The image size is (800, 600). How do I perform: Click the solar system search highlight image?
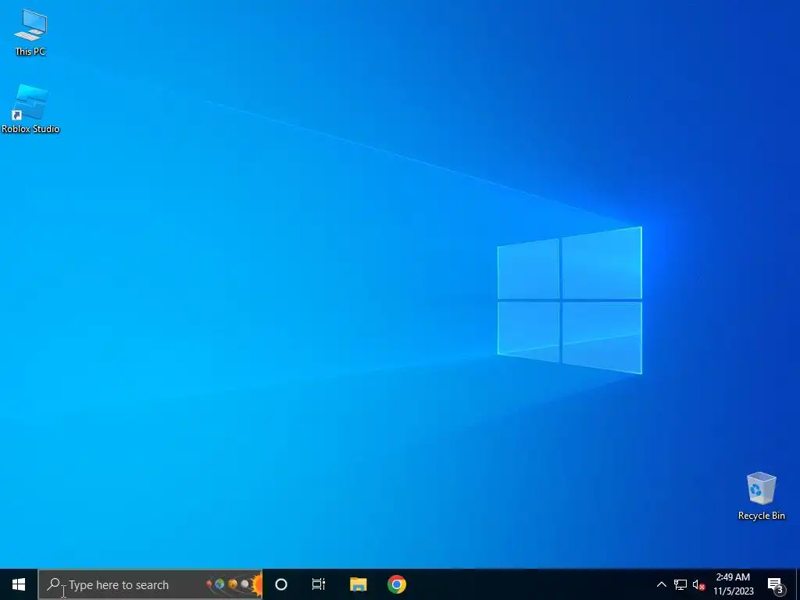point(234,584)
